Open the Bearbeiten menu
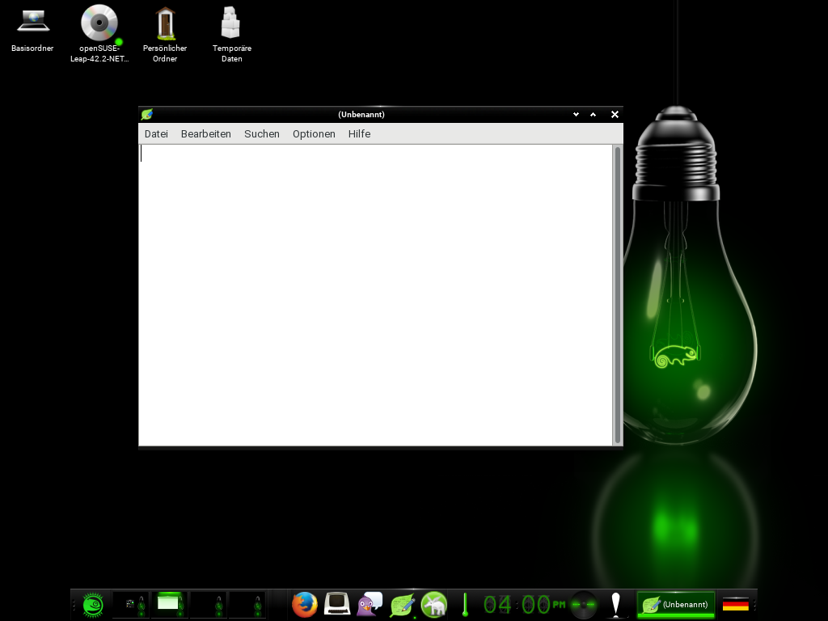This screenshot has height=621, width=828. [x=205, y=134]
